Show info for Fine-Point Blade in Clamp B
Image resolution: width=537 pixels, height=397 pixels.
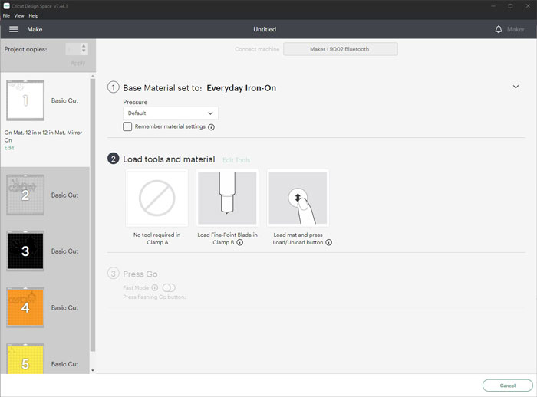[x=240, y=242]
